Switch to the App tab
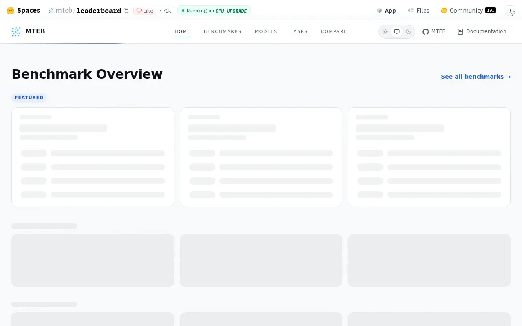 386,11
